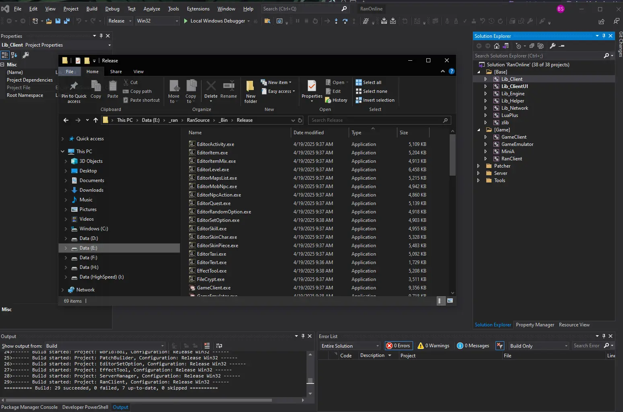623x412 pixels.
Task: Toggle the 0 Errors filter
Action: [398, 346]
